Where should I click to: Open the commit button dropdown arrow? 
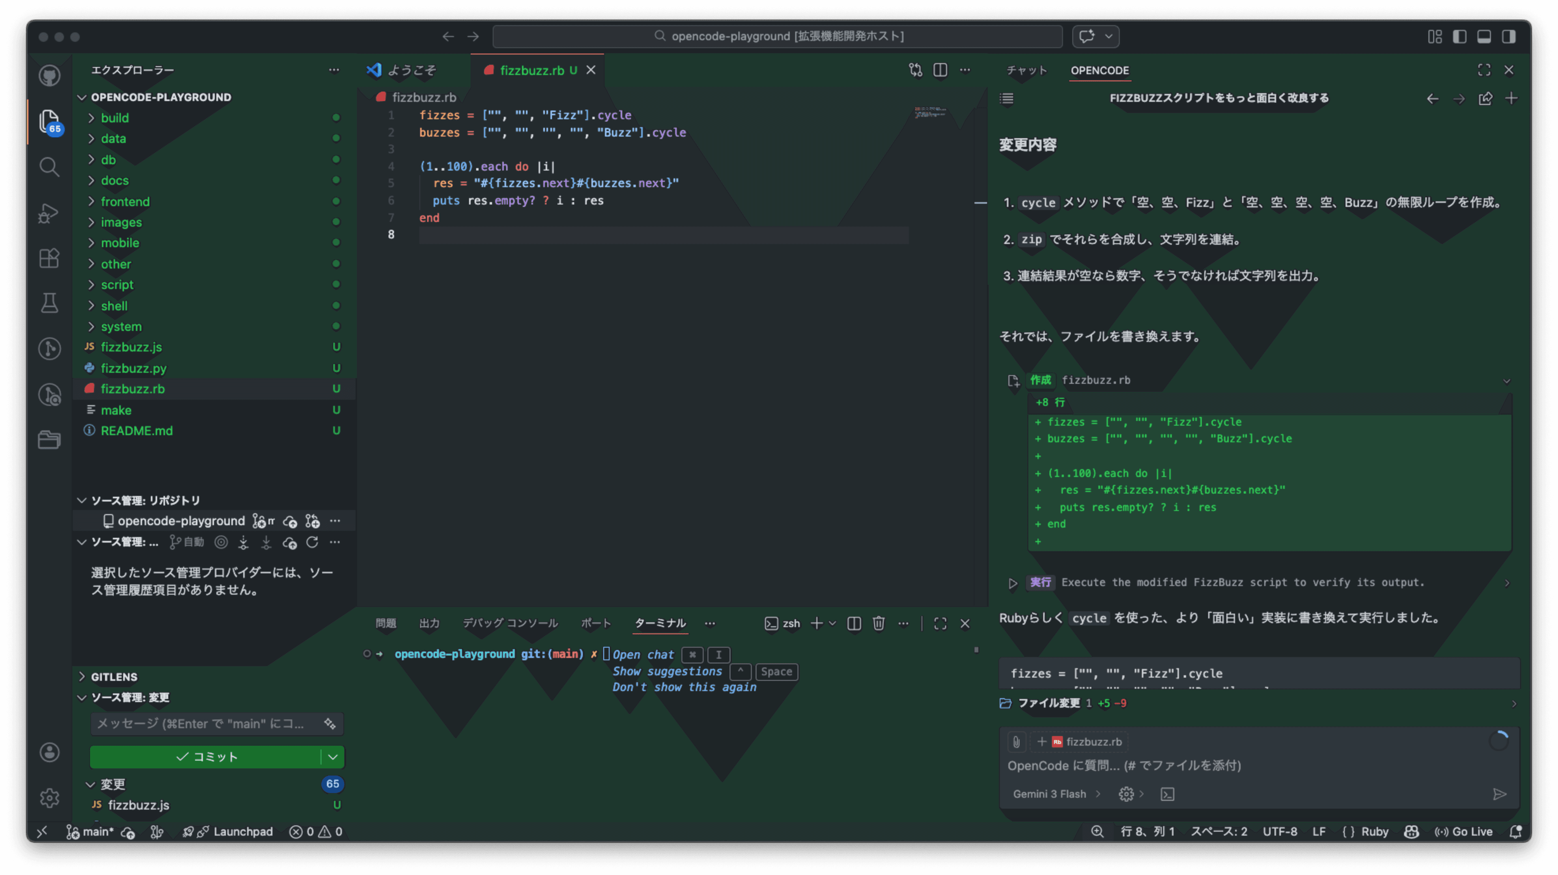pyautogui.click(x=333, y=756)
